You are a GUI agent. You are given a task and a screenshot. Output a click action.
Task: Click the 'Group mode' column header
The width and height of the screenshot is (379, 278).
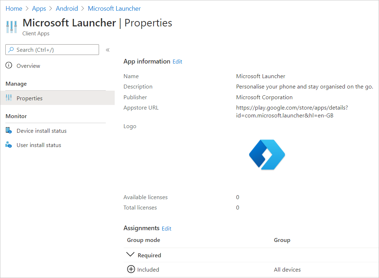point(143,240)
